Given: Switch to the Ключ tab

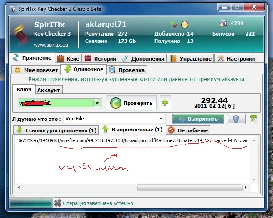Looking at the screenshot, I should pos(24,89).
